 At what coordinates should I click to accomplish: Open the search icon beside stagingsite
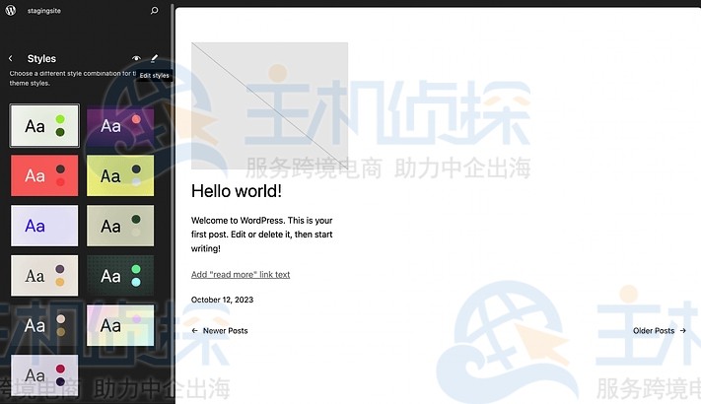(x=154, y=11)
